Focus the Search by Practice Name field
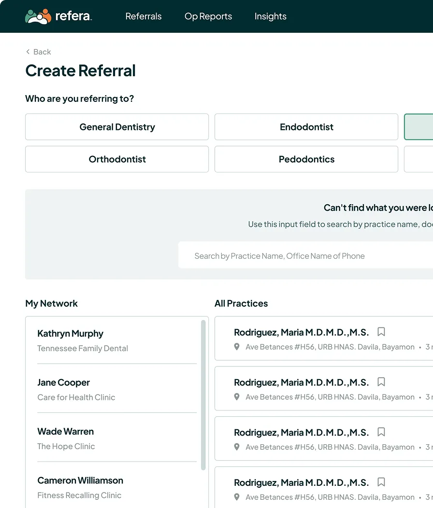433x508 pixels. click(x=305, y=255)
